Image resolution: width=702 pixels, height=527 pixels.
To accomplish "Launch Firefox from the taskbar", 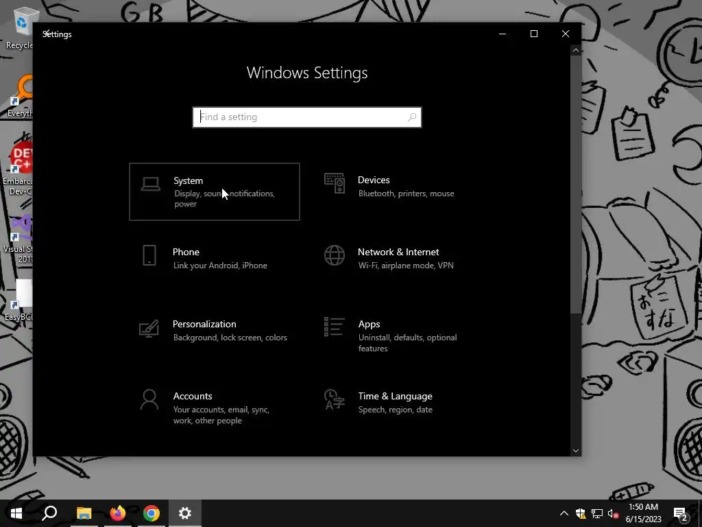I will click(x=118, y=513).
